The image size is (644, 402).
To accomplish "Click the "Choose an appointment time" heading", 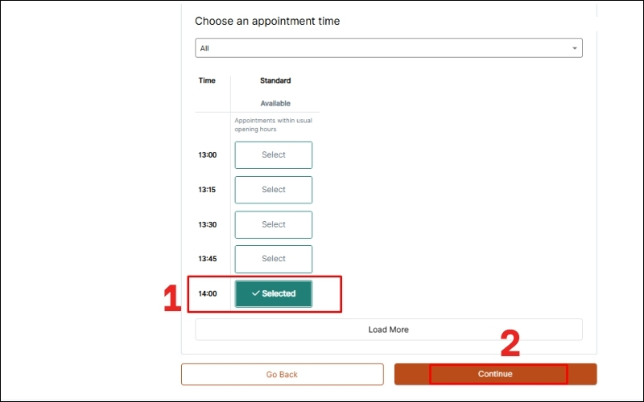I will click(267, 21).
